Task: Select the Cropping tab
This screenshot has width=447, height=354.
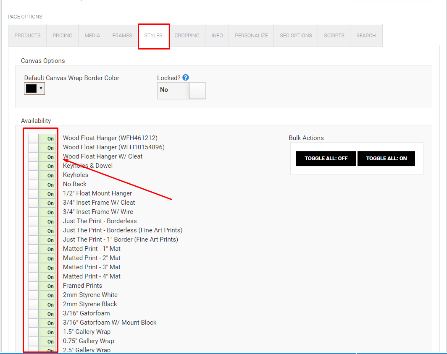Action: pyautogui.click(x=187, y=36)
